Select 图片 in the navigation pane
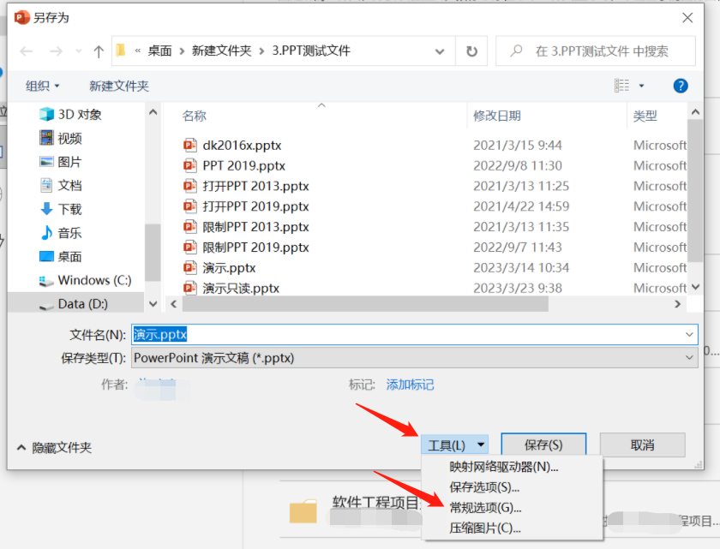 click(x=61, y=162)
